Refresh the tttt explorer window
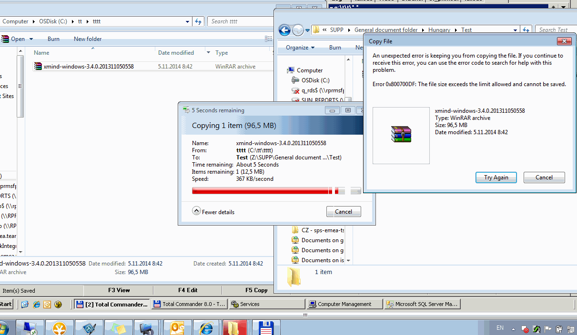This screenshot has height=335, width=577. click(x=199, y=21)
